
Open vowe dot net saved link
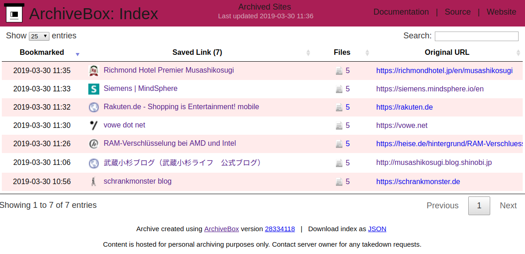124,125
